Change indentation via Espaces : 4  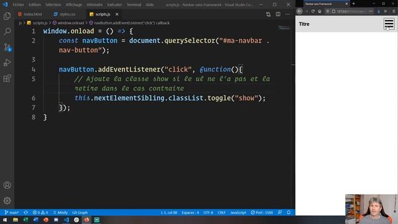point(190,213)
